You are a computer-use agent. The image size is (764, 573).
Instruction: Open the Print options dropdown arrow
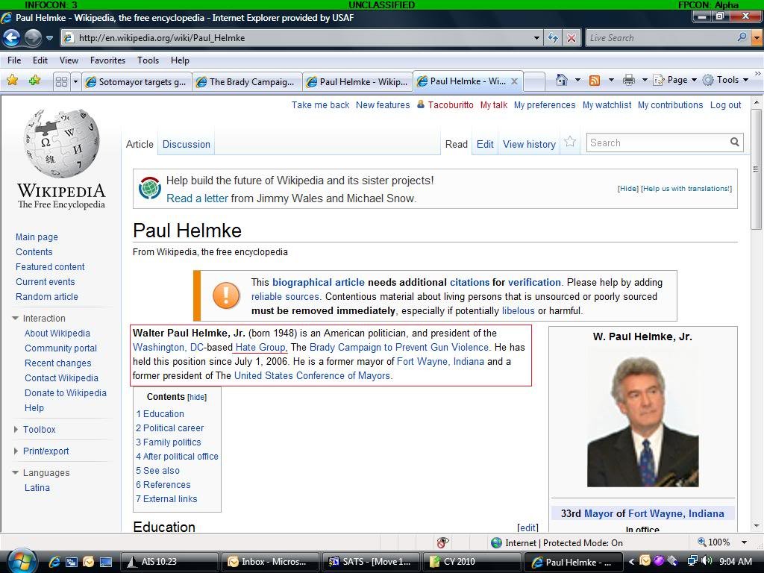pos(645,80)
